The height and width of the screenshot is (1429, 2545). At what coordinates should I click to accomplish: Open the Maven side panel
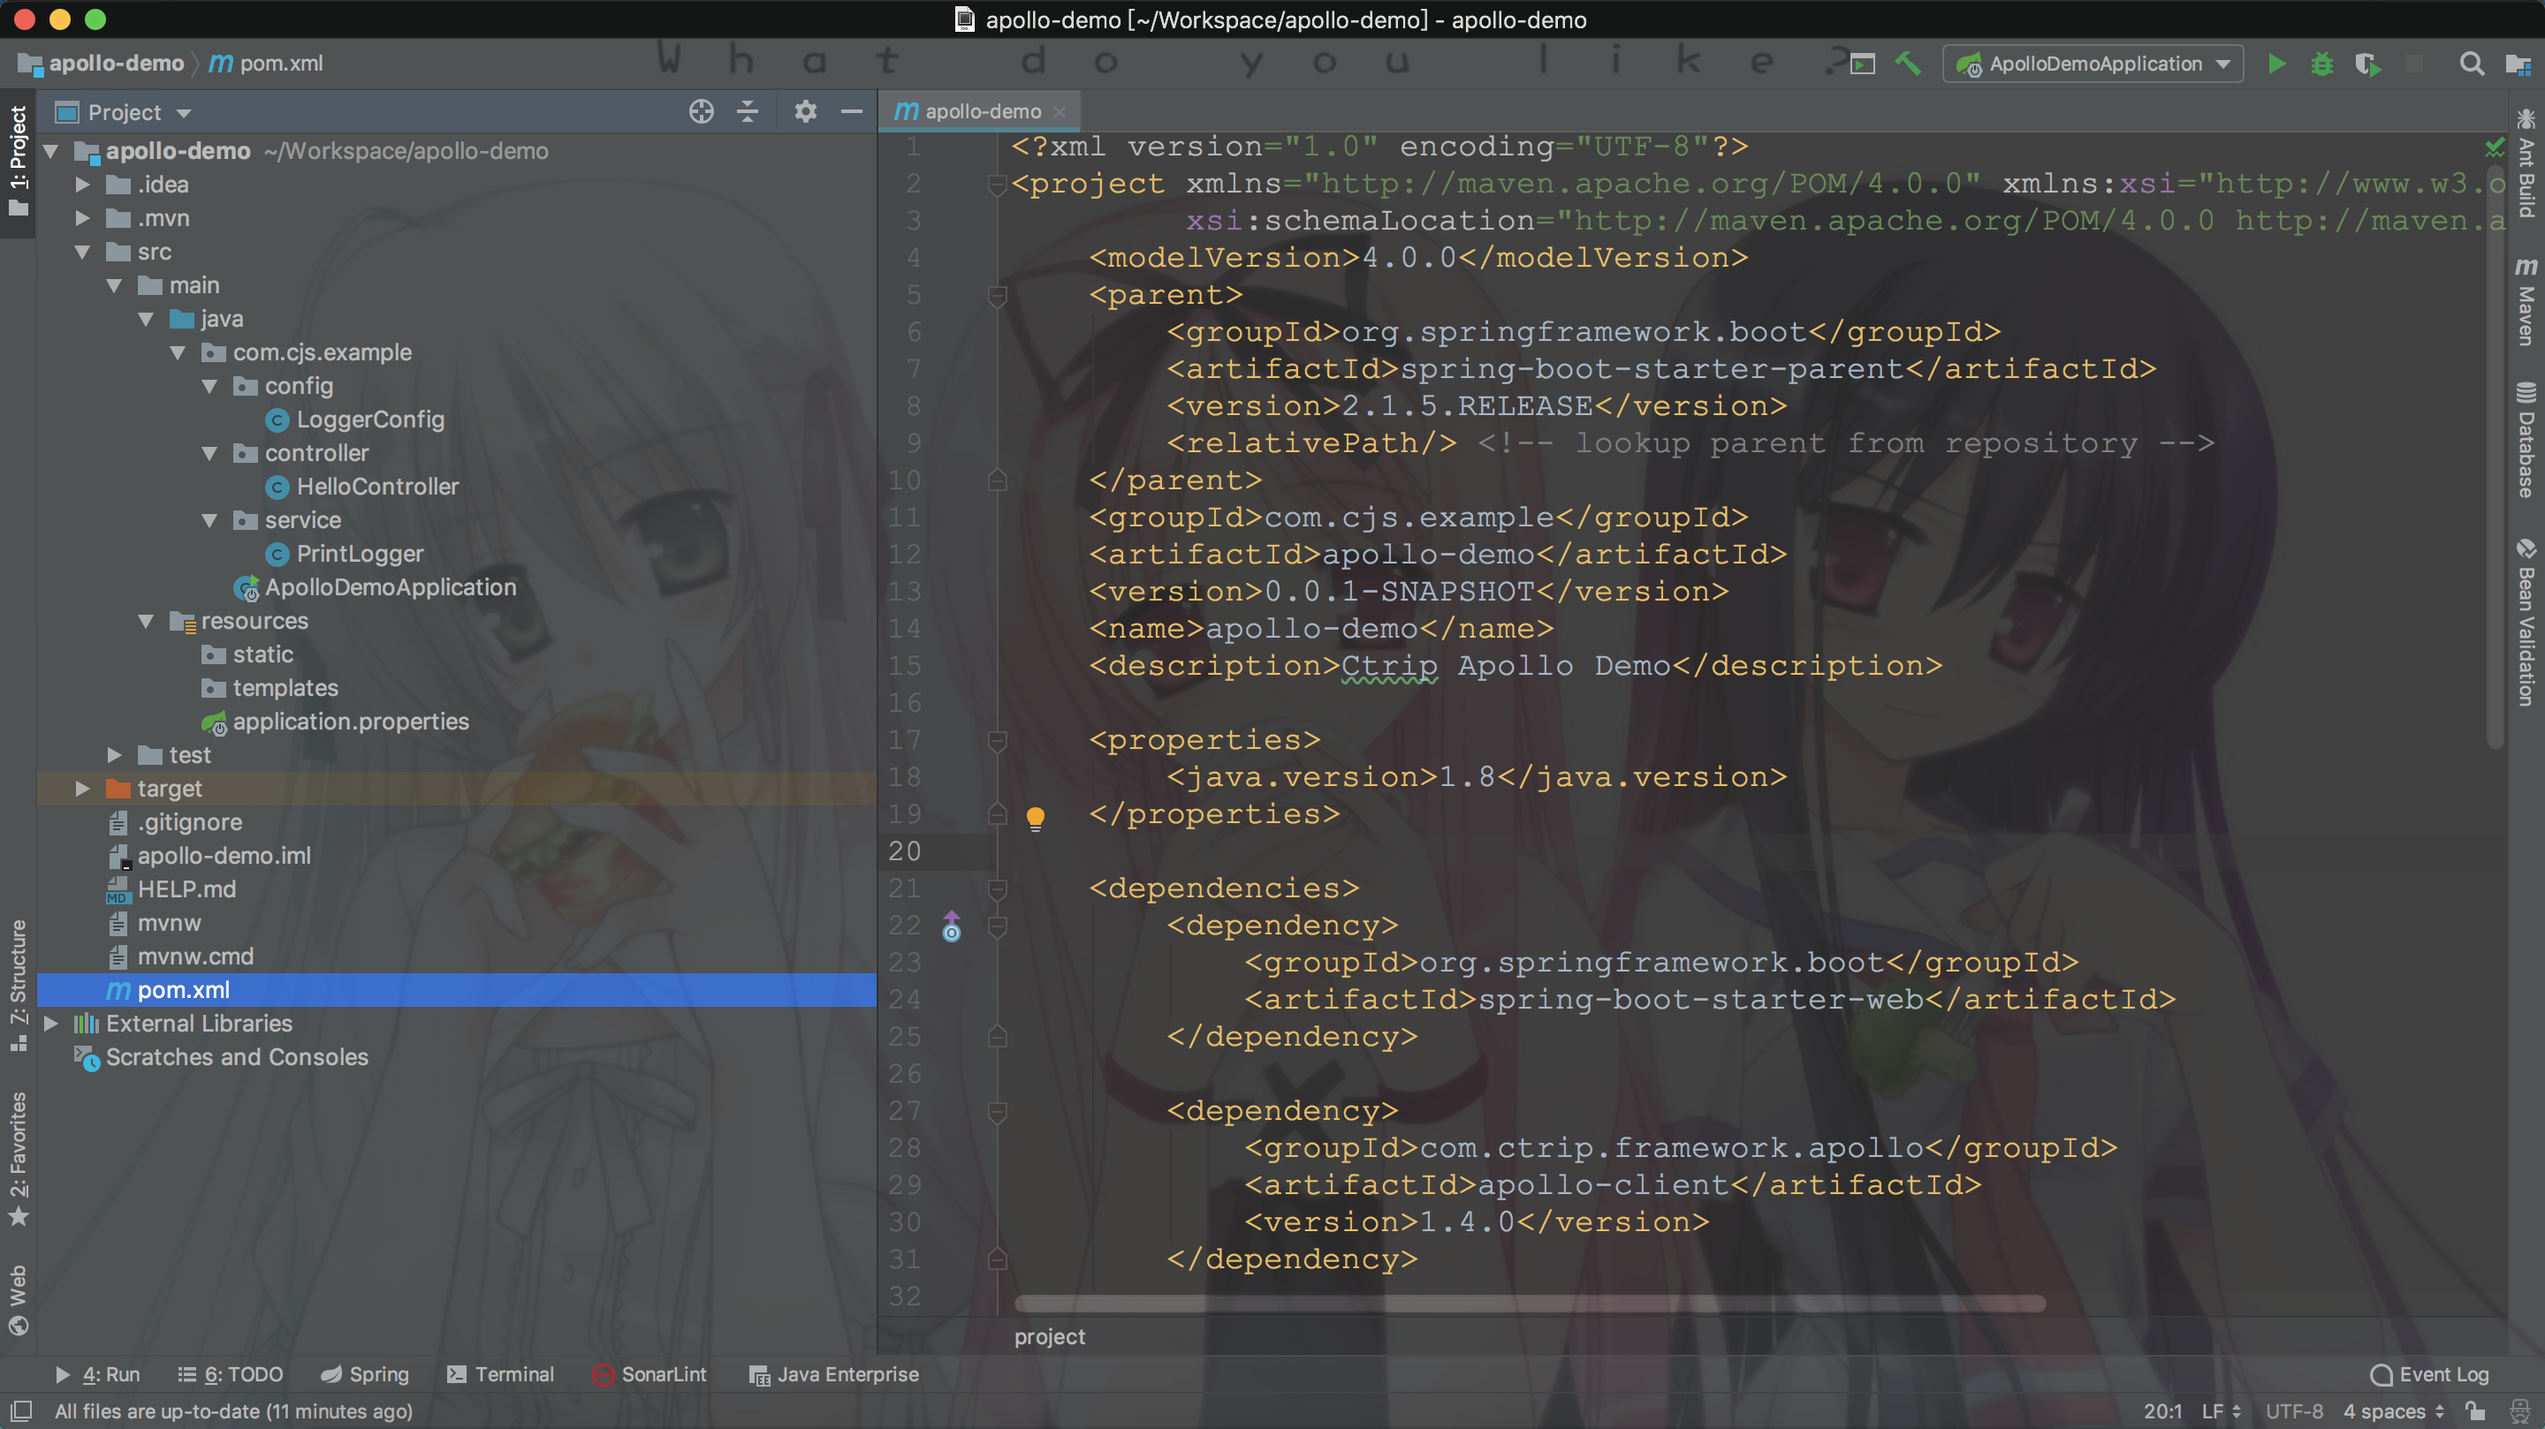[x=2527, y=301]
